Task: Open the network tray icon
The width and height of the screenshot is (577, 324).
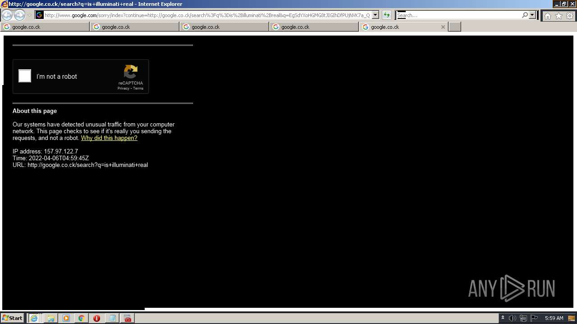Action: (x=523, y=318)
